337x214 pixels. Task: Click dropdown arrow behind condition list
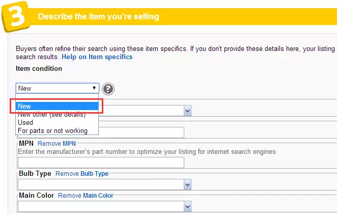pos(188,111)
